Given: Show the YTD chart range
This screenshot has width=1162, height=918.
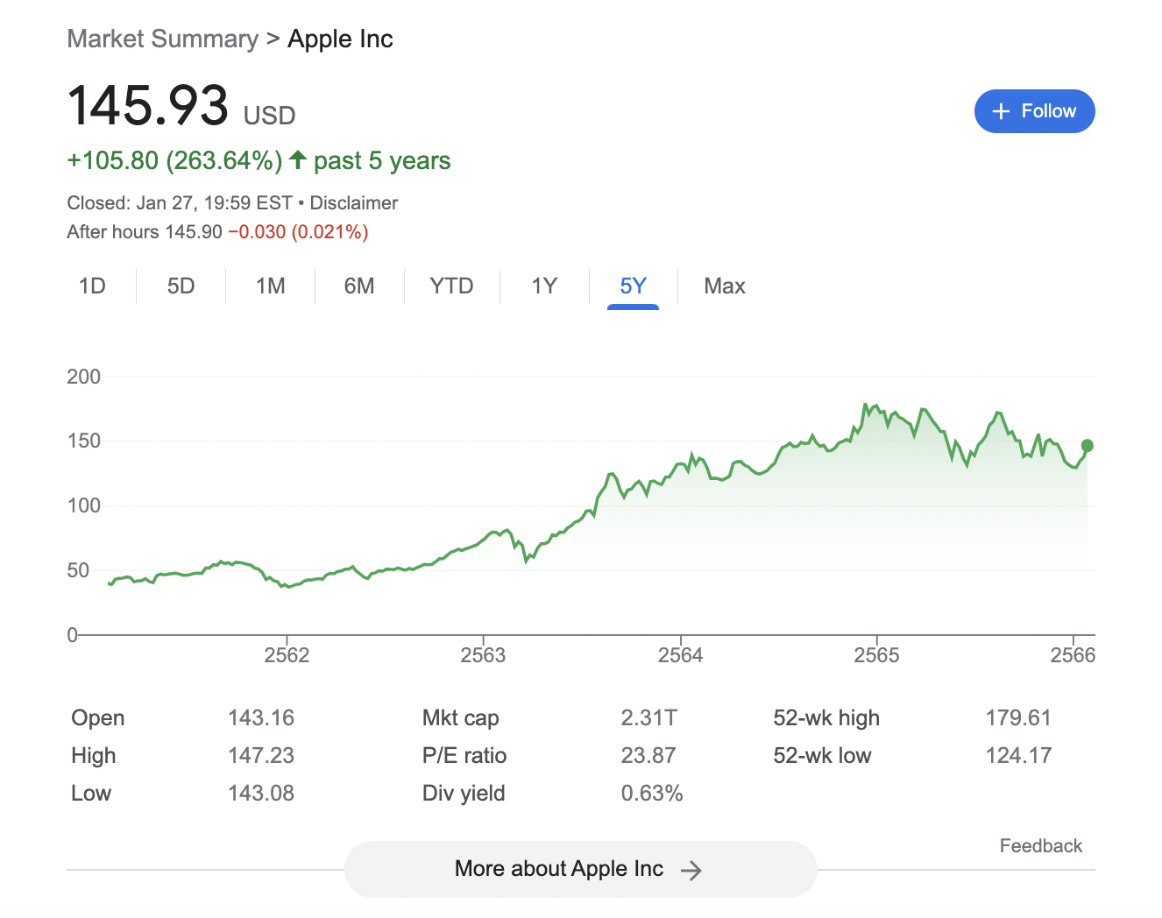Looking at the screenshot, I should [451, 286].
